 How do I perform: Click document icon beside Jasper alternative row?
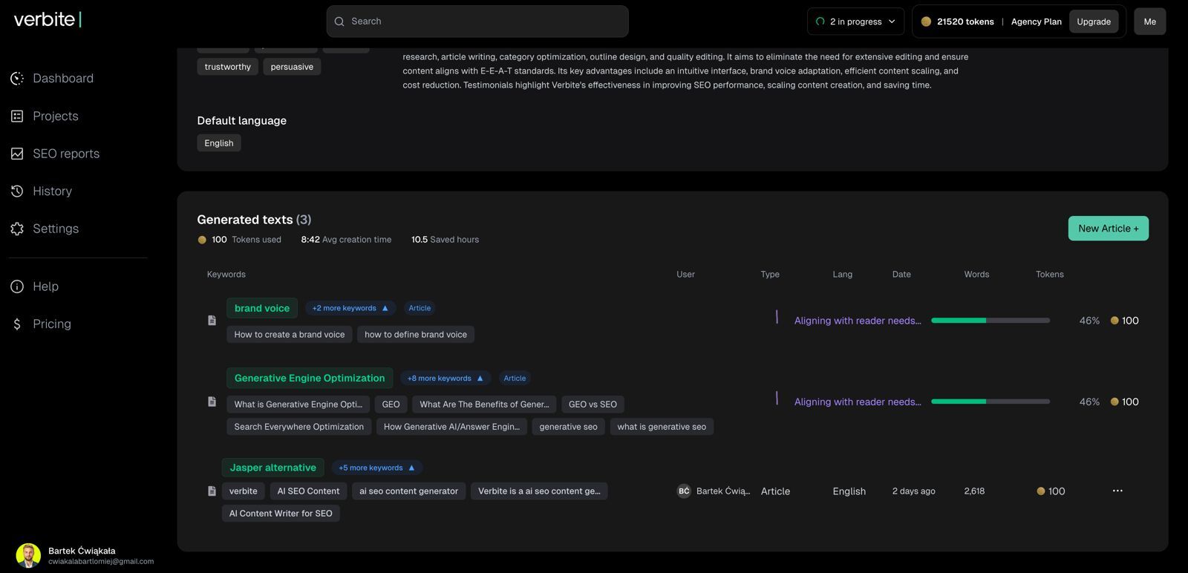pyautogui.click(x=212, y=491)
